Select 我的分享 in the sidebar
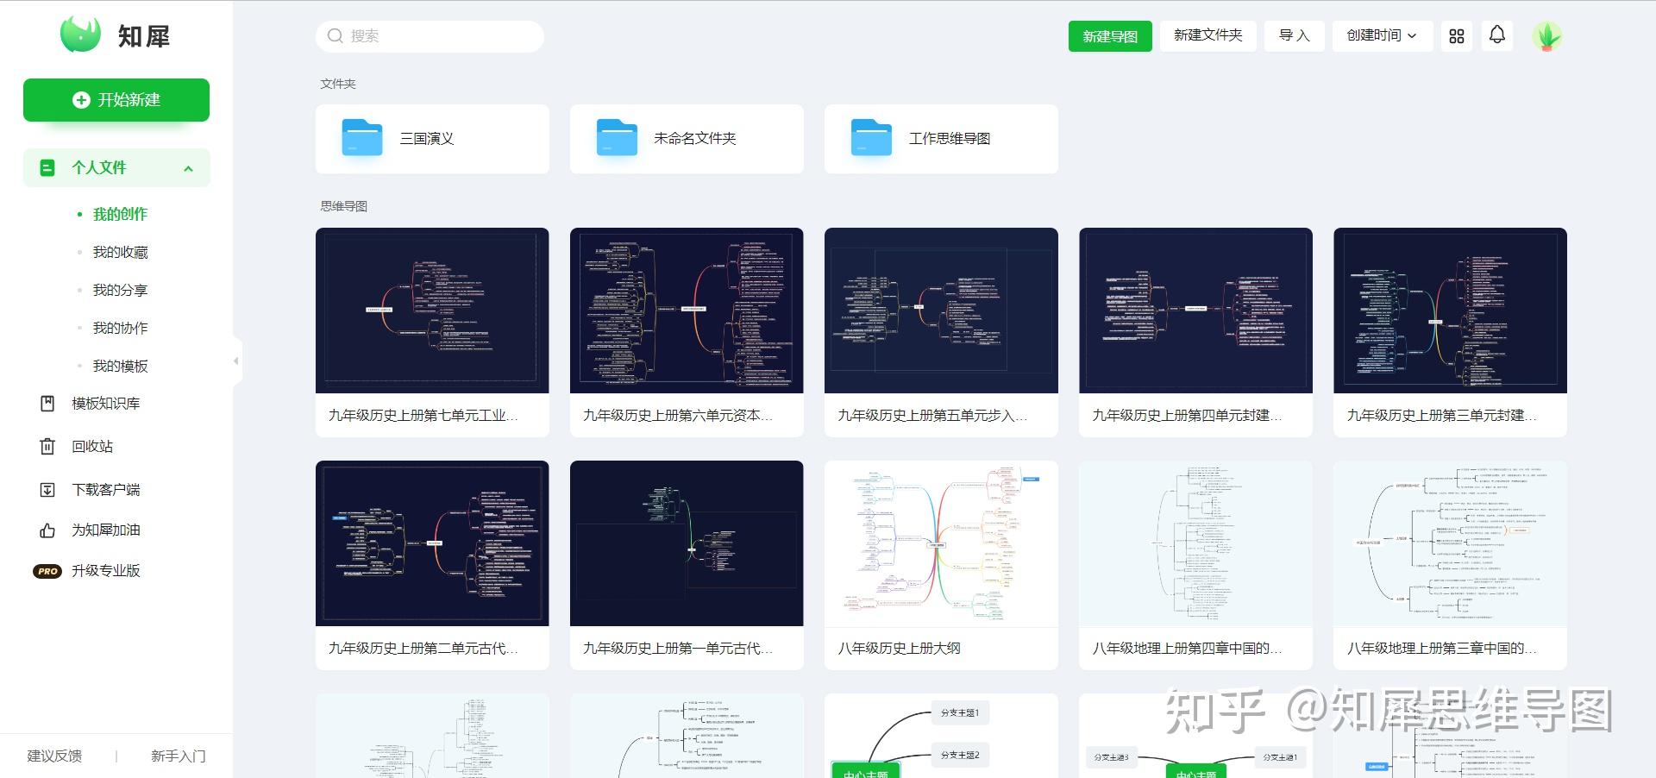Image resolution: width=1656 pixels, height=778 pixels. point(120,290)
